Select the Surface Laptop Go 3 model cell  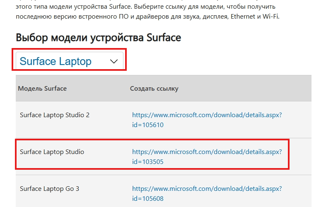[x=49, y=189]
